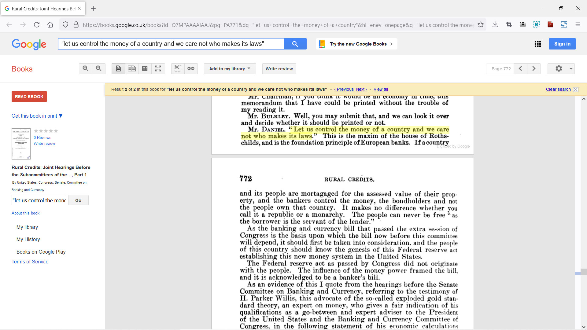Enter fullscreen reading mode
The height and width of the screenshot is (330, 587).
click(x=158, y=68)
